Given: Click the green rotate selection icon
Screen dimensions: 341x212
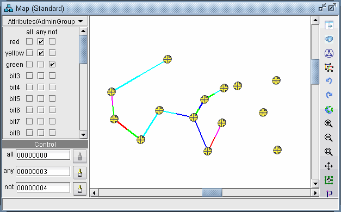Looking at the screenshot, I should point(329,180).
